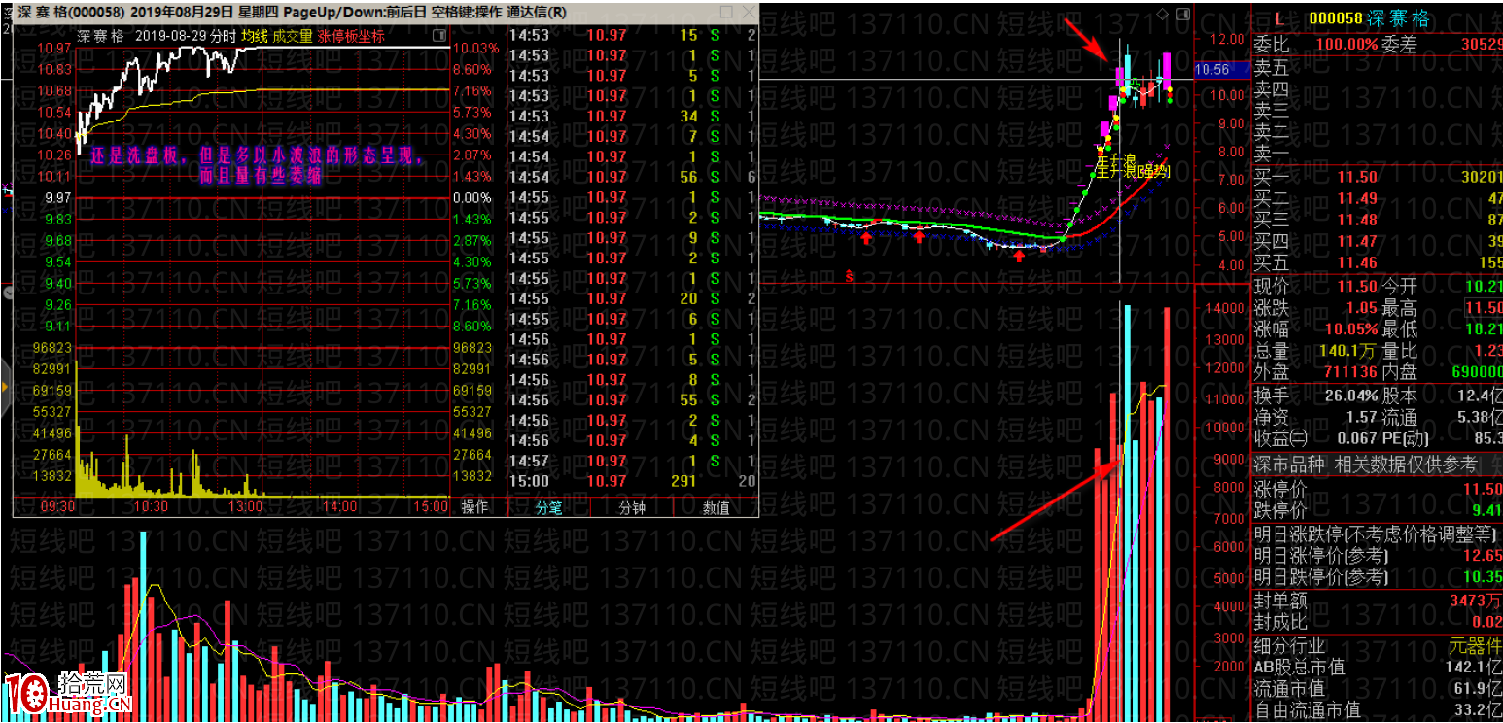
Task: Click the 涨停板坐标 legend label
Action: click(x=350, y=36)
